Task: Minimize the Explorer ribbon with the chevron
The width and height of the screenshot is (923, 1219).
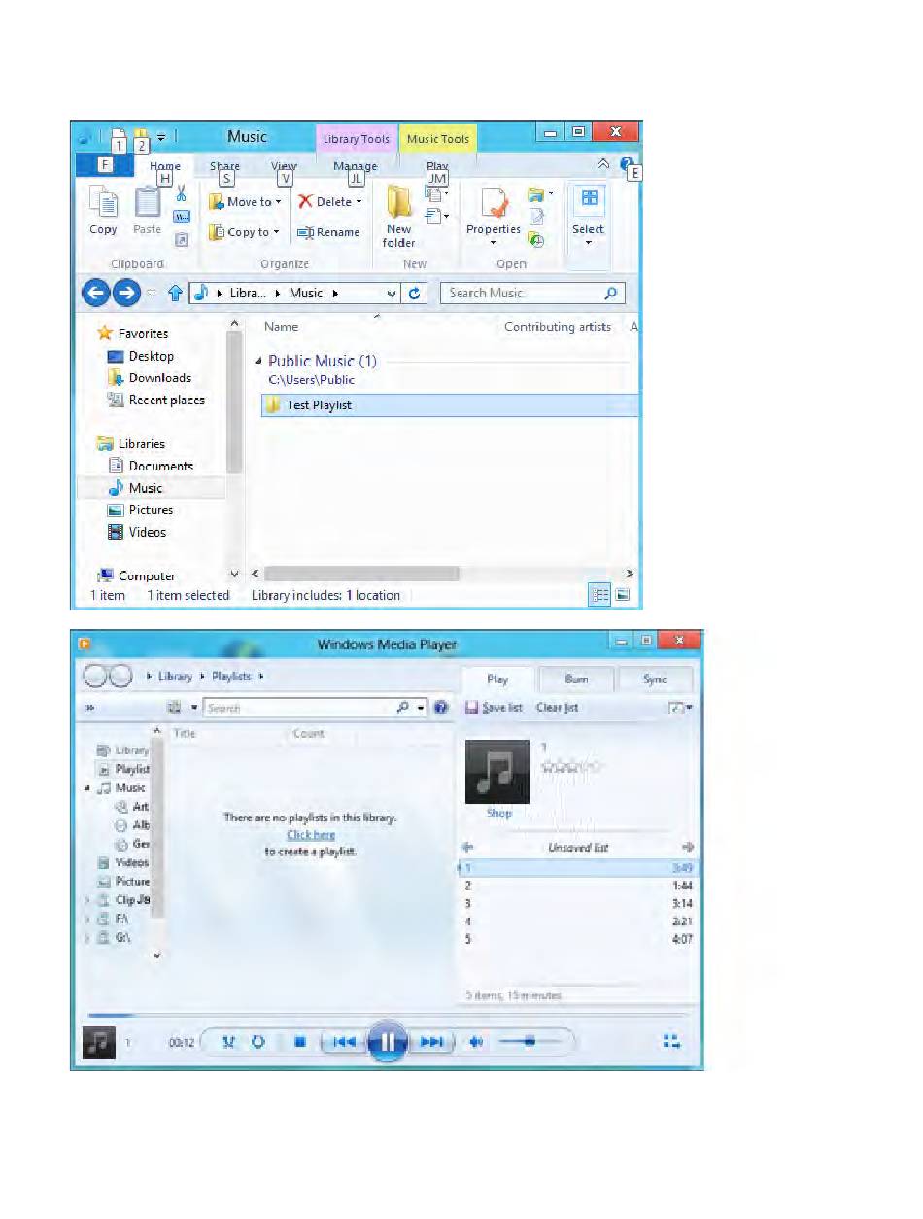Action: click(603, 164)
